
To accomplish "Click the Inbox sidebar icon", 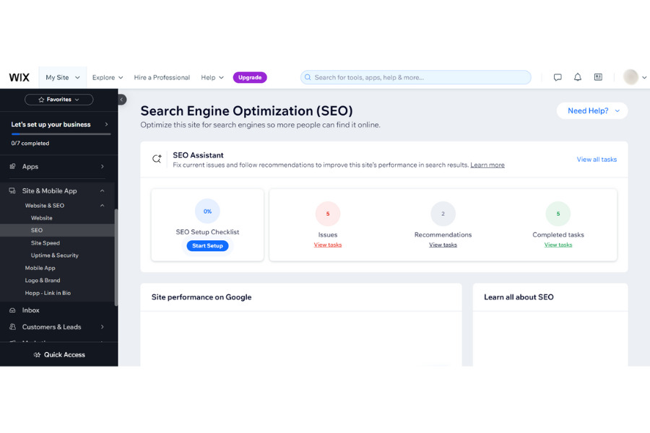I will pyautogui.click(x=13, y=310).
